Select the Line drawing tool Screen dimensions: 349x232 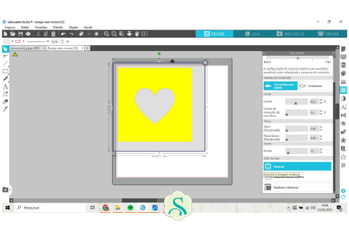pyautogui.click(x=5, y=64)
